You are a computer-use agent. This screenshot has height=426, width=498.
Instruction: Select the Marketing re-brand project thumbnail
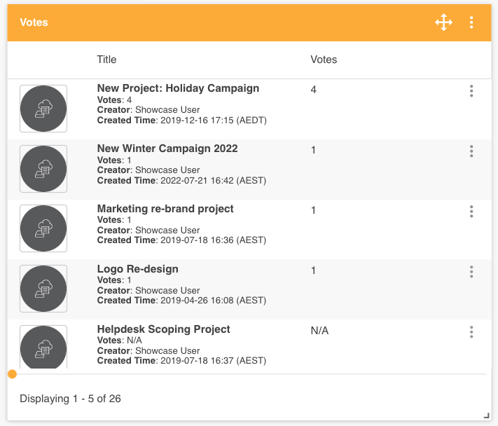coord(43,229)
